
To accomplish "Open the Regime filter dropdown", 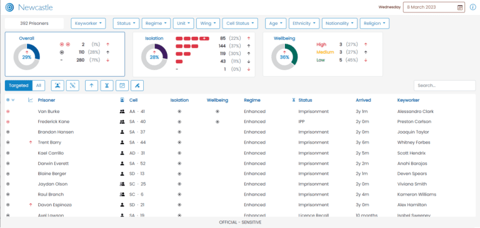I will pyautogui.click(x=156, y=23).
